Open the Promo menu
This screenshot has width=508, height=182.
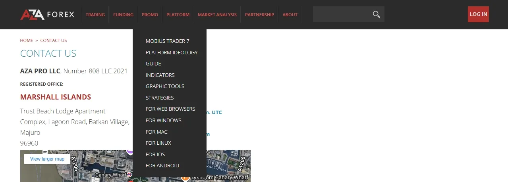pyautogui.click(x=150, y=15)
